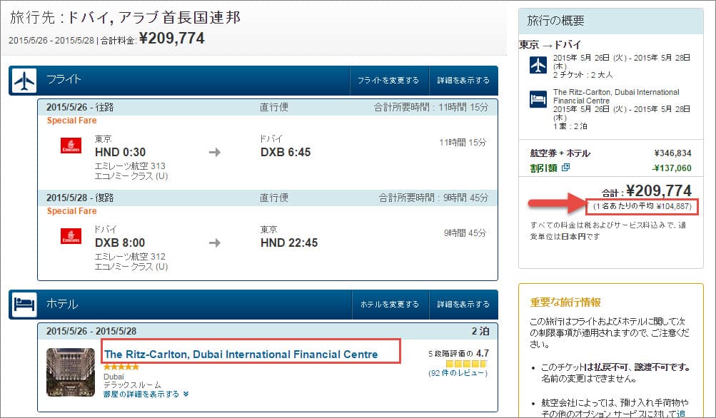
Task: Click the orange star rating under the hotel name
Action: [121, 367]
